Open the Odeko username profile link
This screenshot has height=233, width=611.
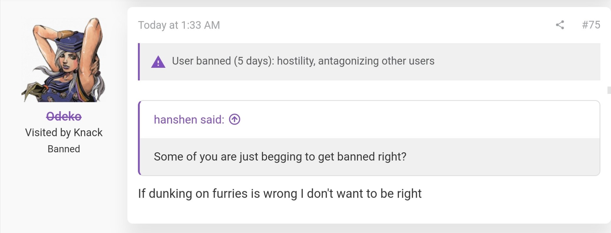point(64,116)
